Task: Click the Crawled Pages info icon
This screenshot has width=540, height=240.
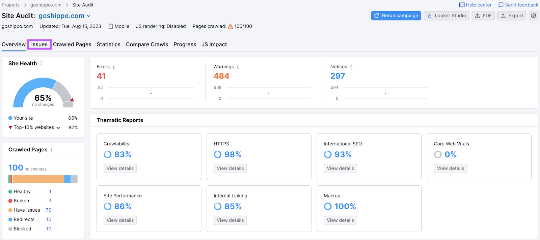Action: (51, 150)
